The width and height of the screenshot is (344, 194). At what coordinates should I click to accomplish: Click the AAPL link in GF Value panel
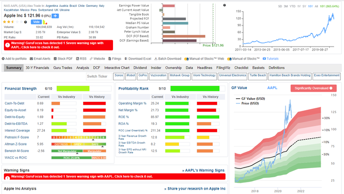click(272, 88)
